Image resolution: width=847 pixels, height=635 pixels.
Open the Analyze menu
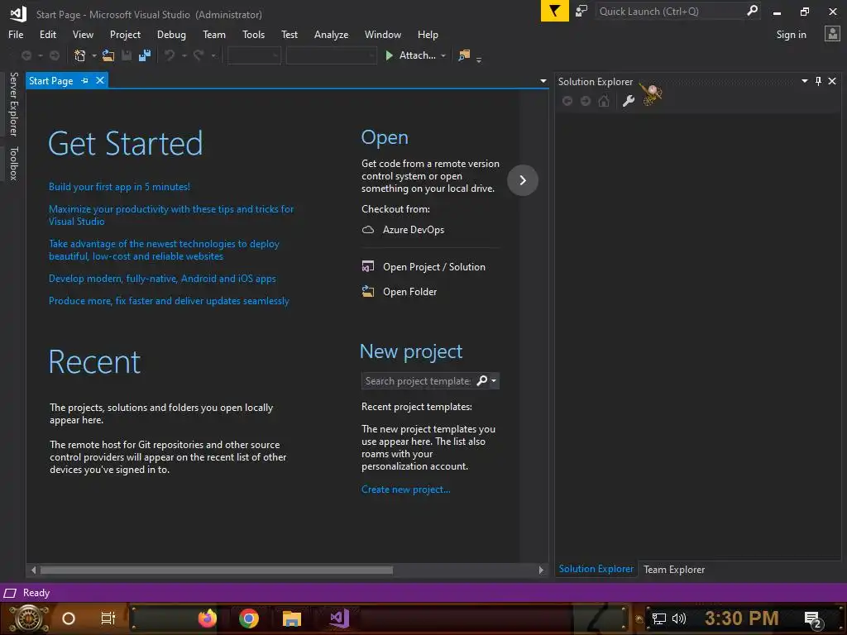(x=331, y=34)
